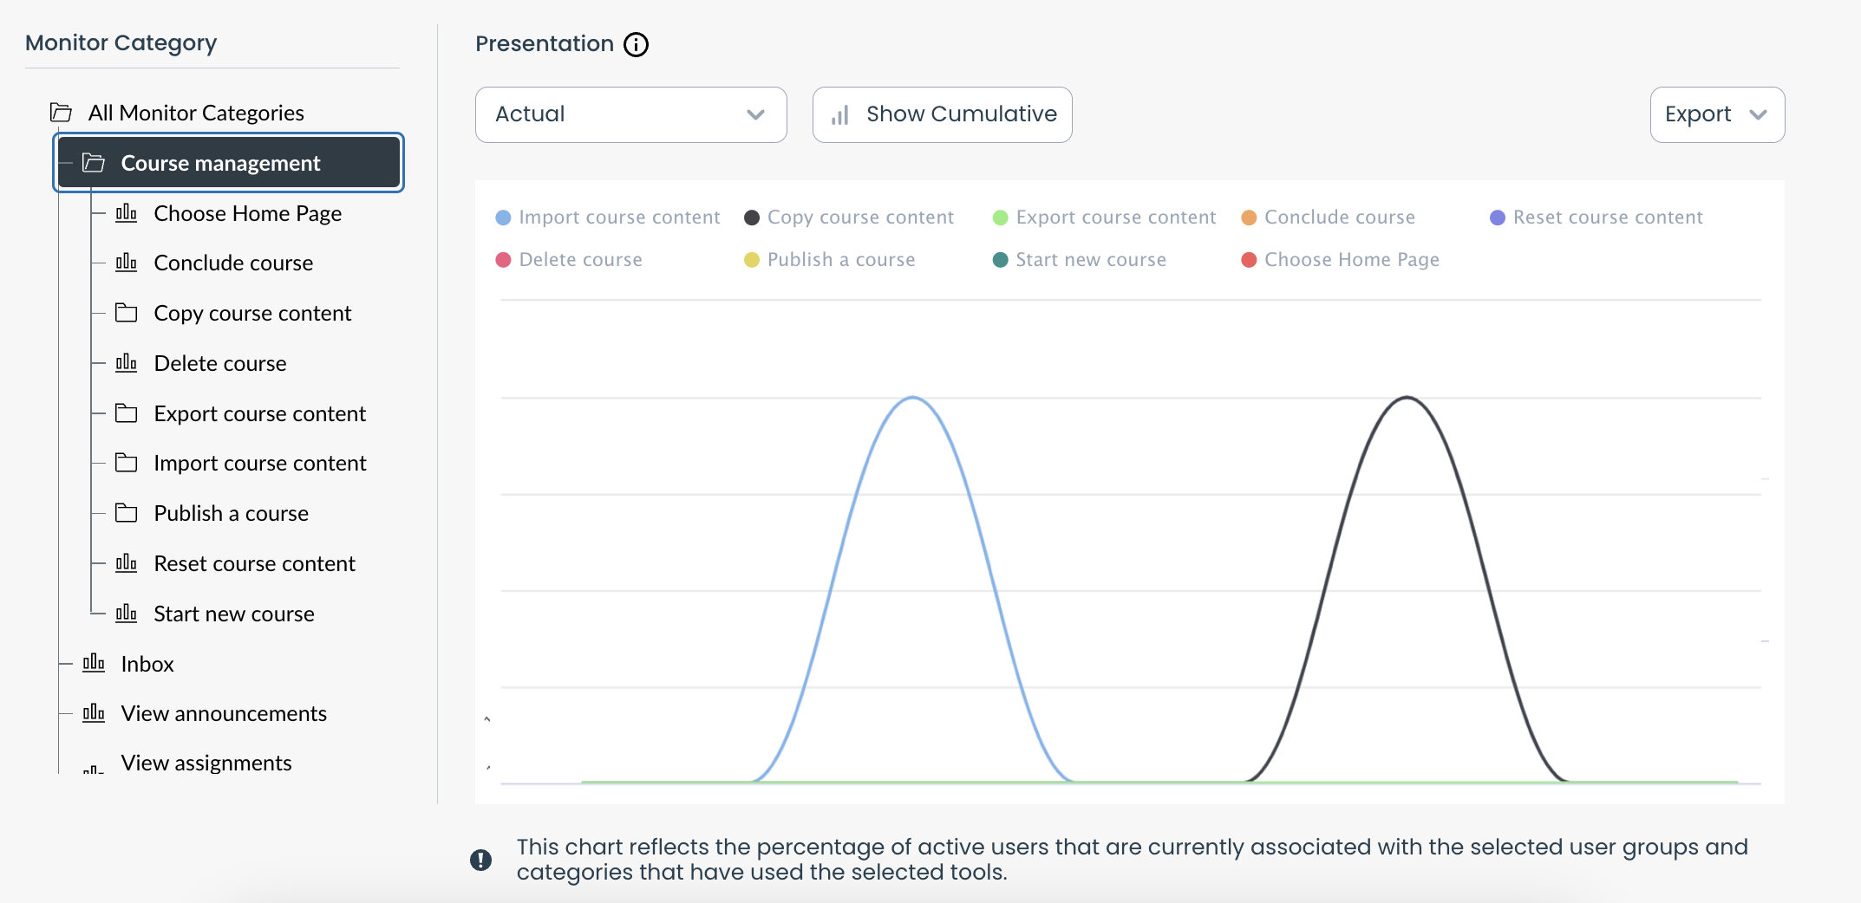Click the folder icon next to Publish a course
The height and width of the screenshot is (903, 1861).
(127, 513)
